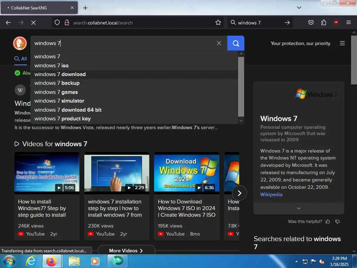Show hidden tray icons arrow
This screenshot has width=357, height=268.
click(x=296, y=261)
